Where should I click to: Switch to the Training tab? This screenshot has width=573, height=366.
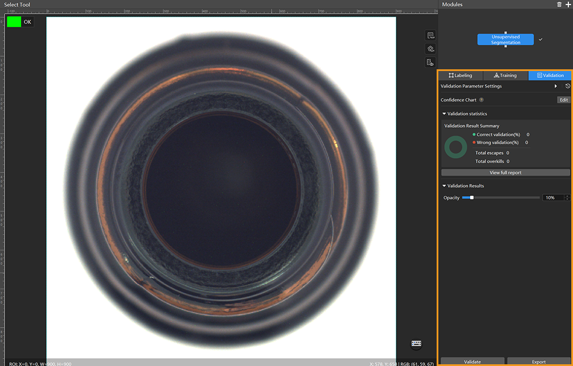pyautogui.click(x=505, y=76)
